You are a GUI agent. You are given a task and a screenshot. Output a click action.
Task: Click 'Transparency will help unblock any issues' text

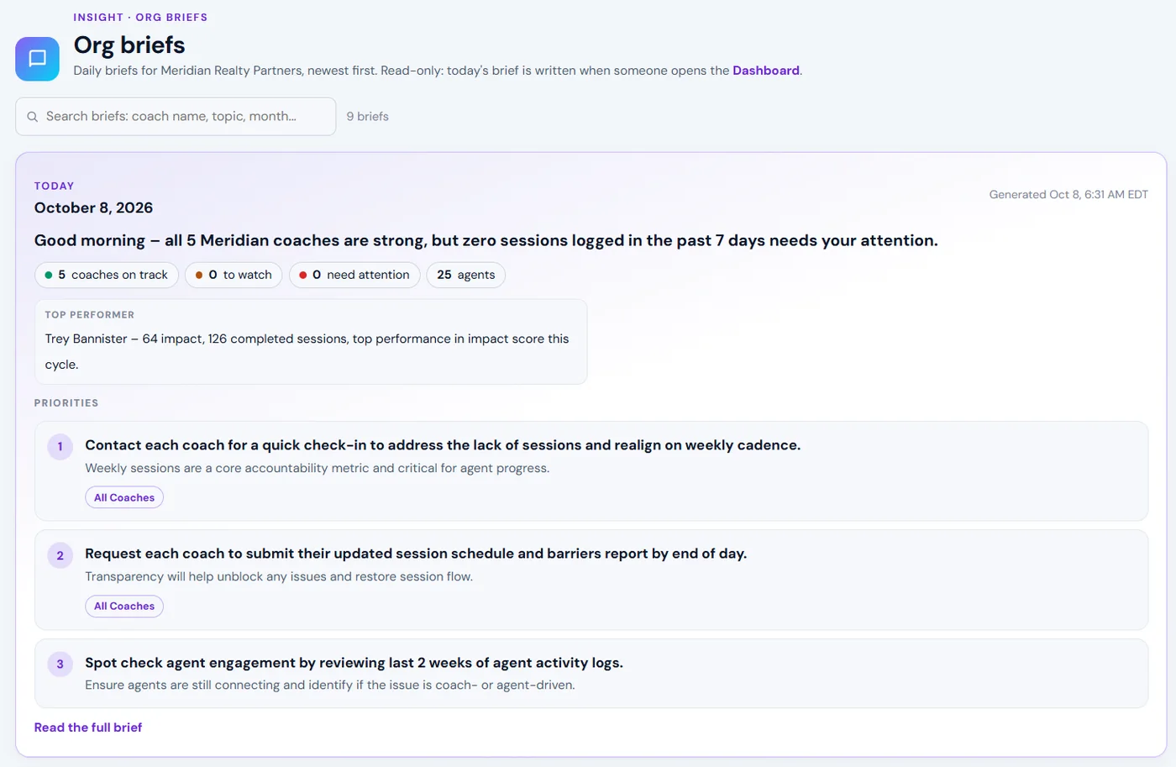279,576
